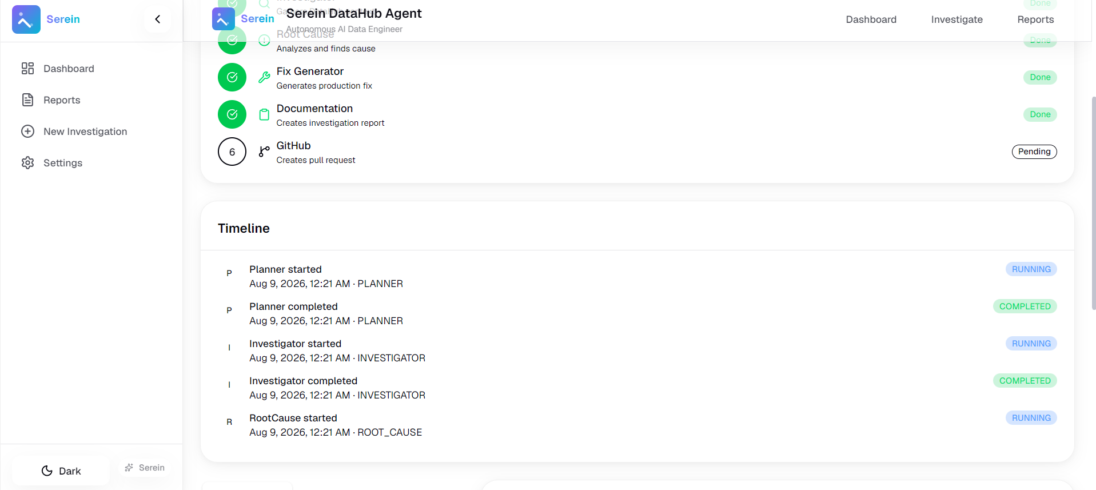Click the GitHub branch icon
The width and height of the screenshot is (1096, 490).
click(264, 152)
